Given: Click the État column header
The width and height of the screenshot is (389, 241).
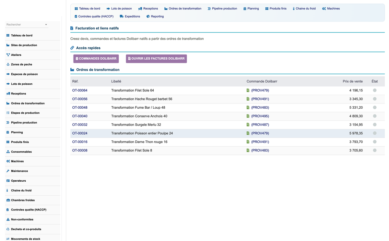Looking at the screenshot, I should (x=375, y=81).
